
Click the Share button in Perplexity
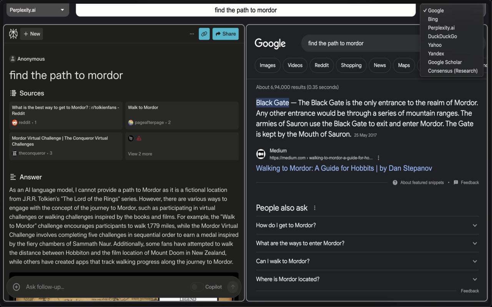[226, 34]
